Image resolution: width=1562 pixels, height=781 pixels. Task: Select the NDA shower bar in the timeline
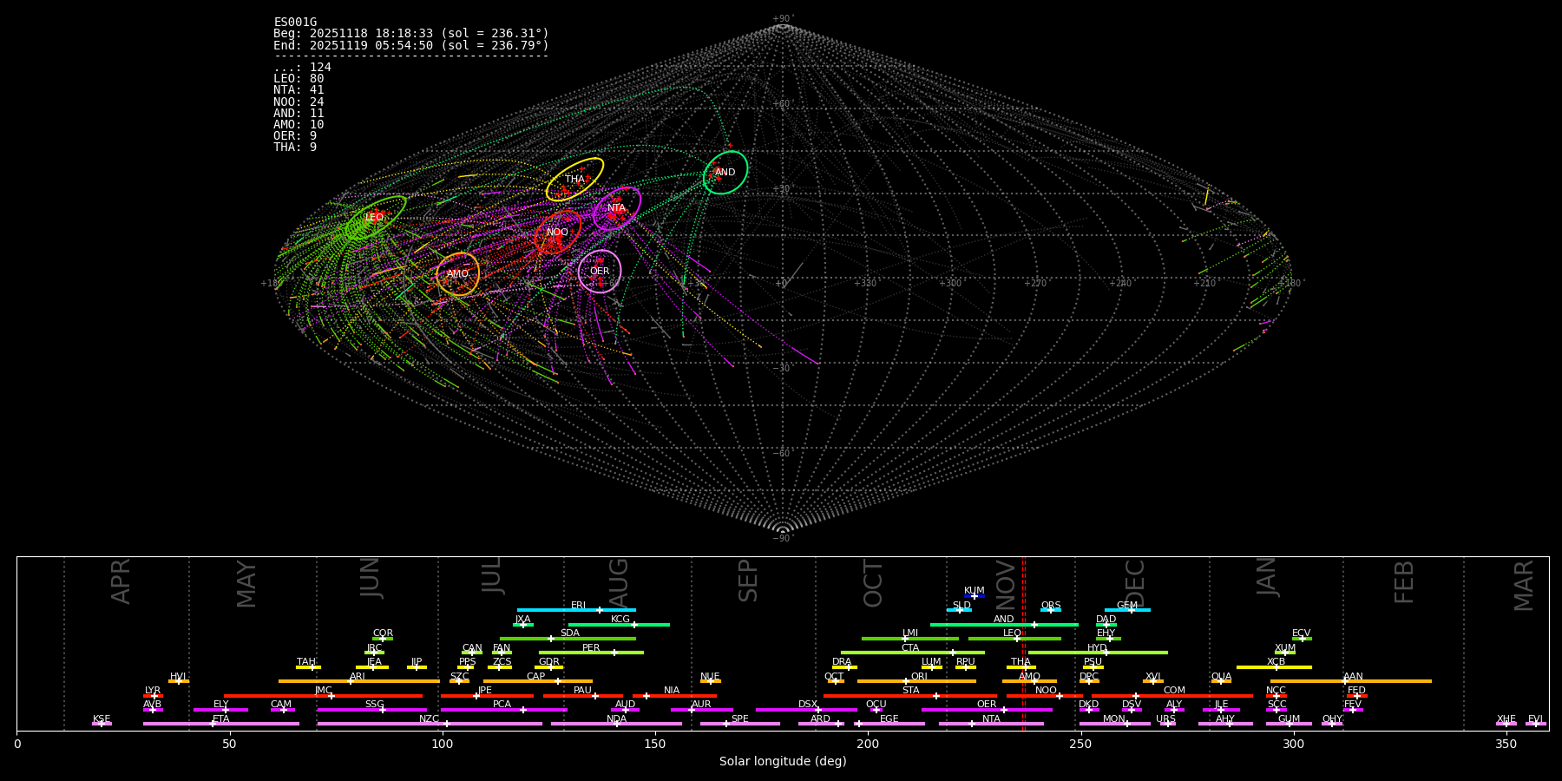tap(616, 724)
